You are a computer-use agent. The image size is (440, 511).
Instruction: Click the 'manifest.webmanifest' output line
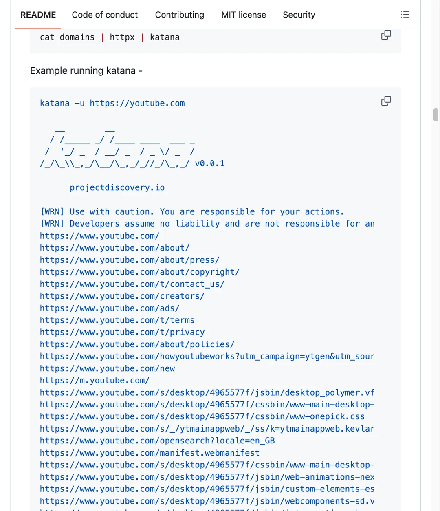tap(150, 453)
